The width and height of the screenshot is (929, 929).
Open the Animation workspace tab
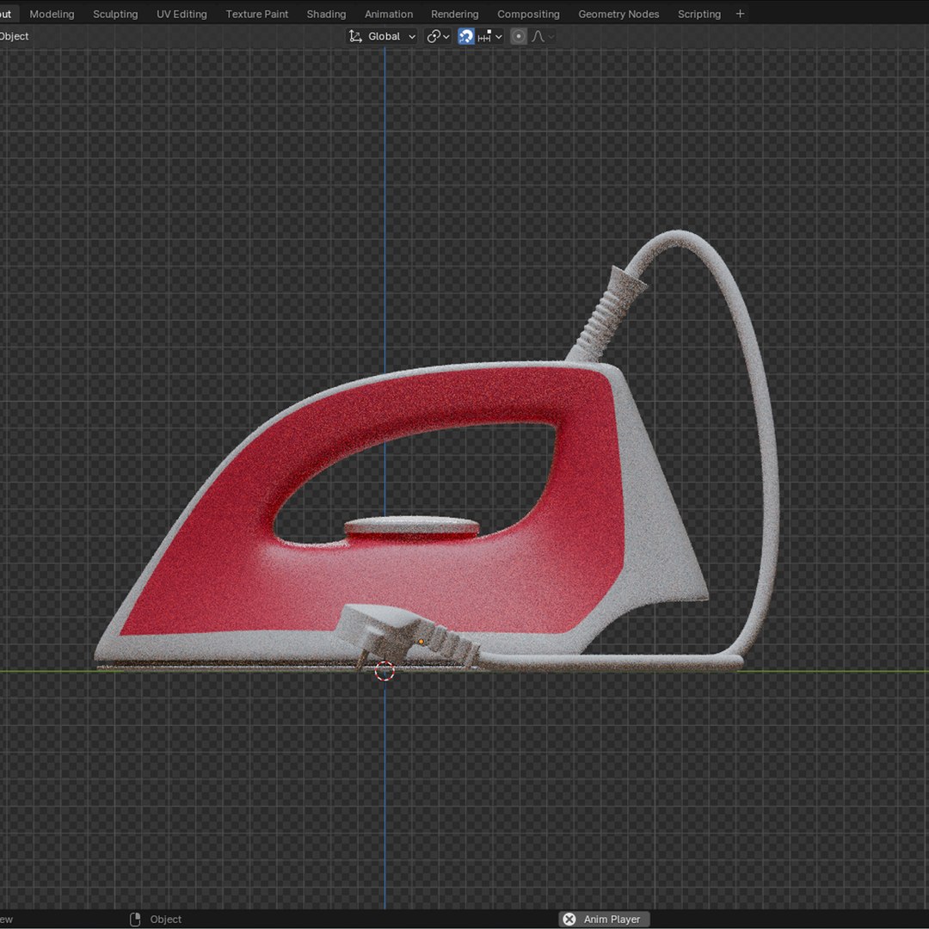[x=389, y=14]
